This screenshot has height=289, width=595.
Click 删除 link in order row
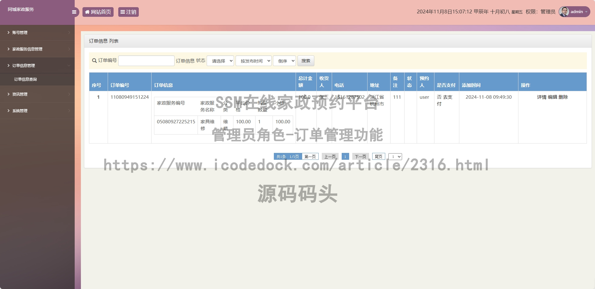[563, 97]
